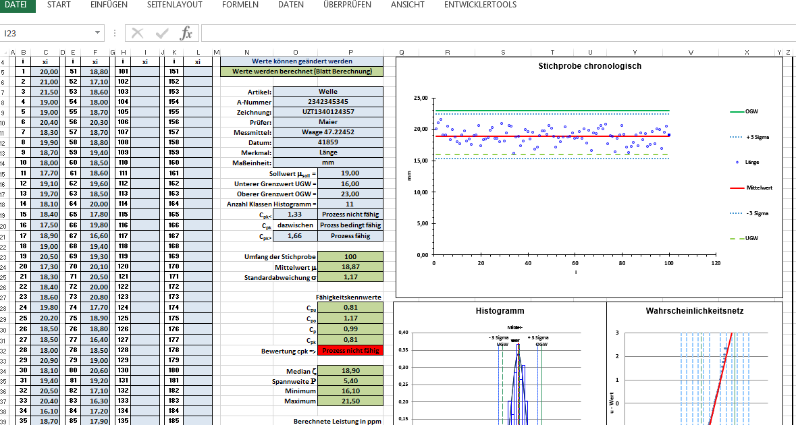
Task: Click the Artikel value cell 'Welle'
Action: [x=328, y=92]
